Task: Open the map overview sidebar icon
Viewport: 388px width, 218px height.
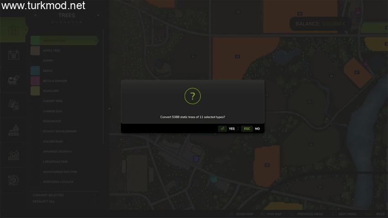Action: [13, 31]
